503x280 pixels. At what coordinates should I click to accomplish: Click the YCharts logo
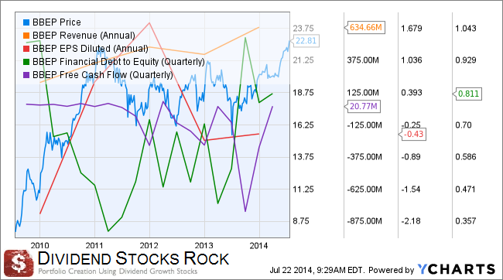[x=457, y=269]
